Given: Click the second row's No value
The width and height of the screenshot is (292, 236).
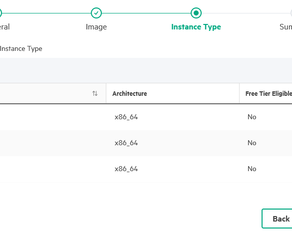Looking at the screenshot, I should click(x=252, y=143).
